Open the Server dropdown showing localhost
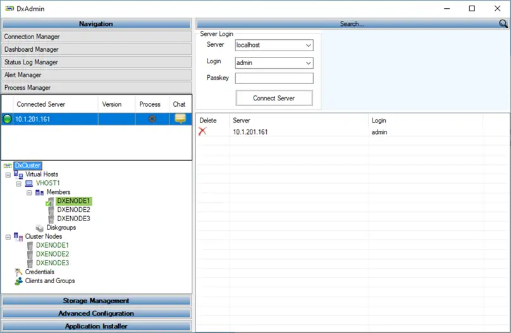 click(308, 45)
